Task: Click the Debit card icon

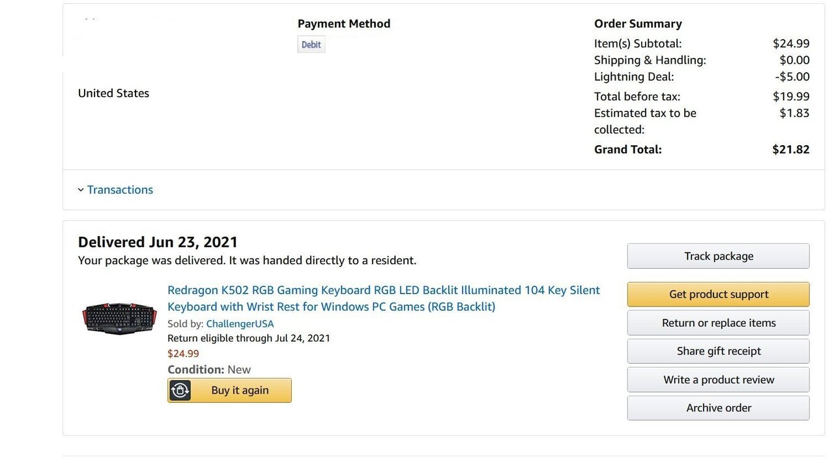Action: (x=311, y=44)
